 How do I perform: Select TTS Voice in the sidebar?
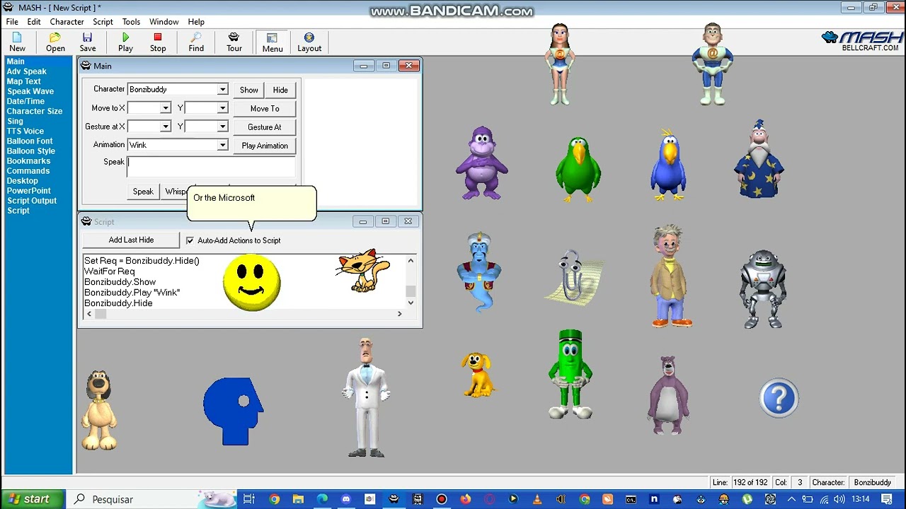click(x=25, y=131)
